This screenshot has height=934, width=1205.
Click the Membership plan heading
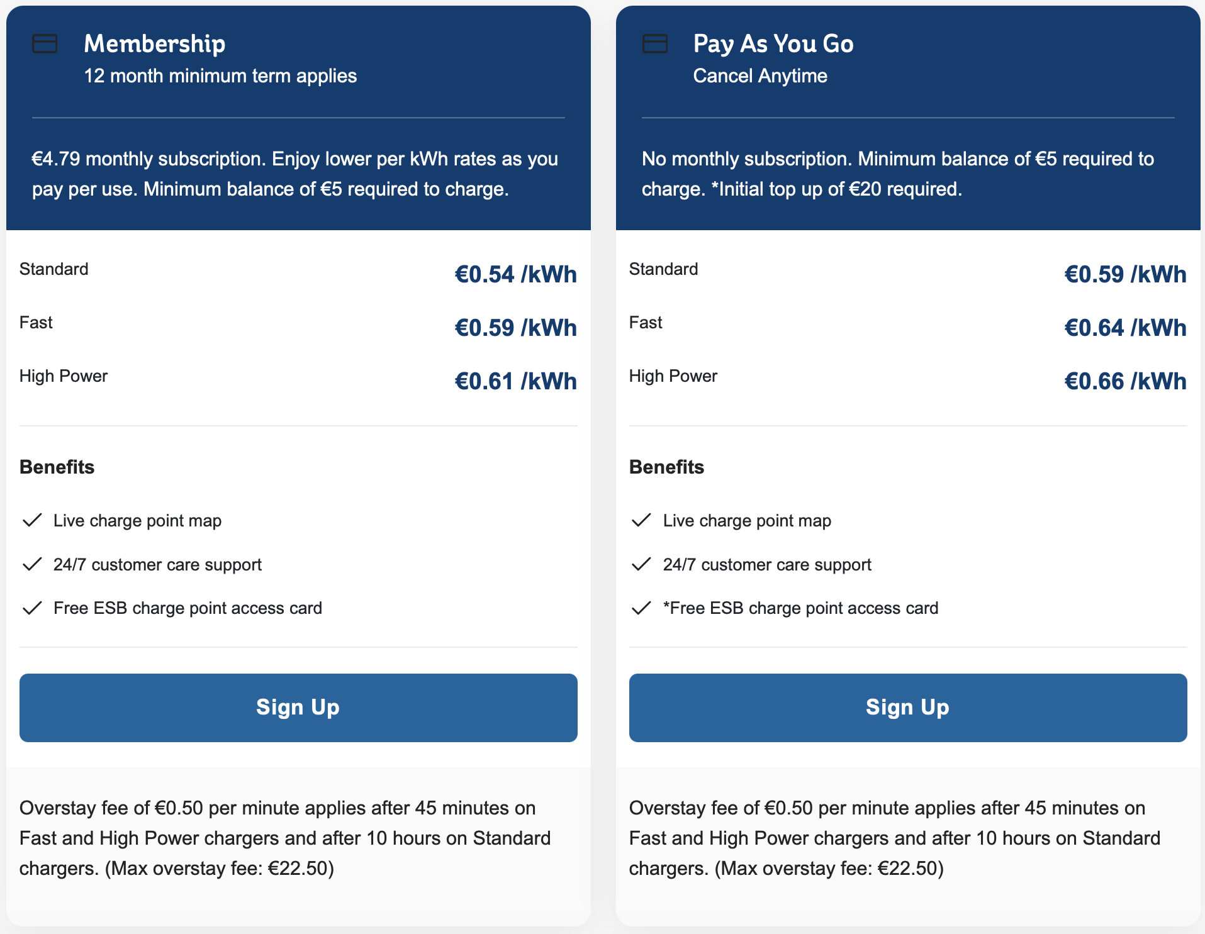pos(155,43)
